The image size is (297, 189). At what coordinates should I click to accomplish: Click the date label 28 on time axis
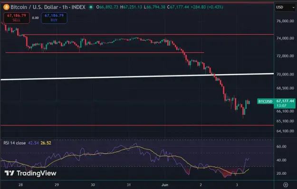20,185
